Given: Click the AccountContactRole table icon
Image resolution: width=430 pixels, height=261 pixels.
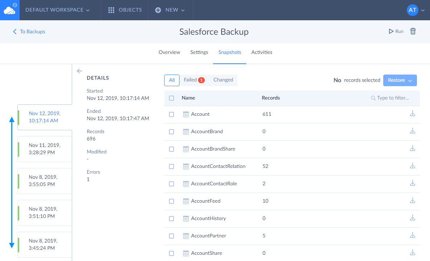Looking at the screenshot, I should [x=186, y=184].
